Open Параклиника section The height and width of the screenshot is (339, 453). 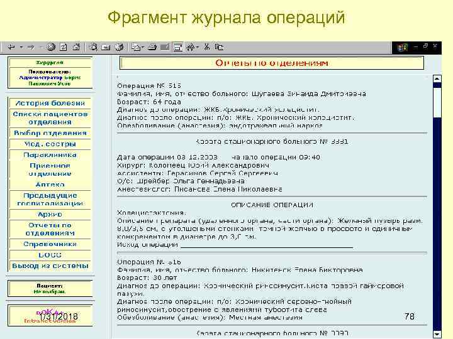(x=50, y=155)
